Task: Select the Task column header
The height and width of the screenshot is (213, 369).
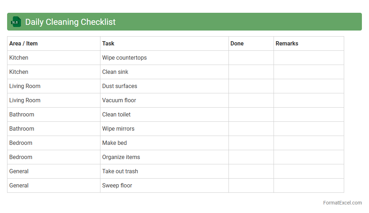Action: click(108, 43)
